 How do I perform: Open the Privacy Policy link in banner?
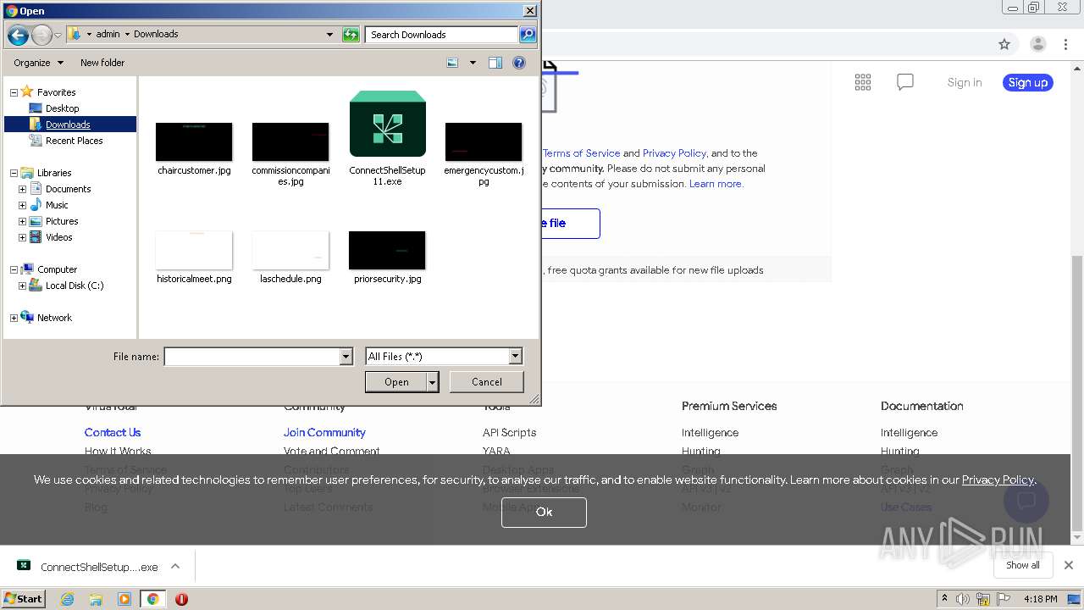[998, 480]
